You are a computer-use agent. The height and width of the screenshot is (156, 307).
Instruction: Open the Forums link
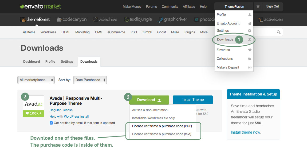point(151,7)
